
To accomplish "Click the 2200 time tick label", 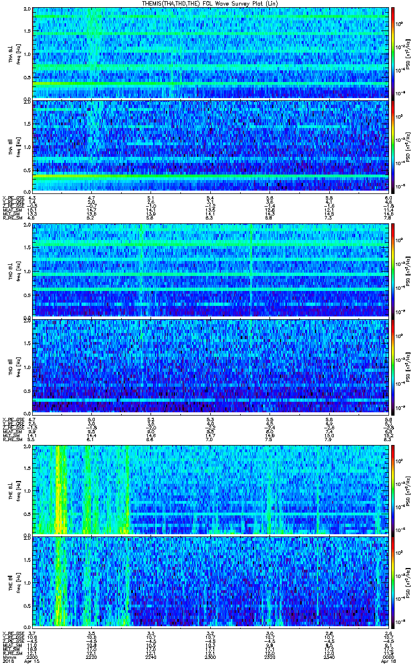I will click(32, 657).
